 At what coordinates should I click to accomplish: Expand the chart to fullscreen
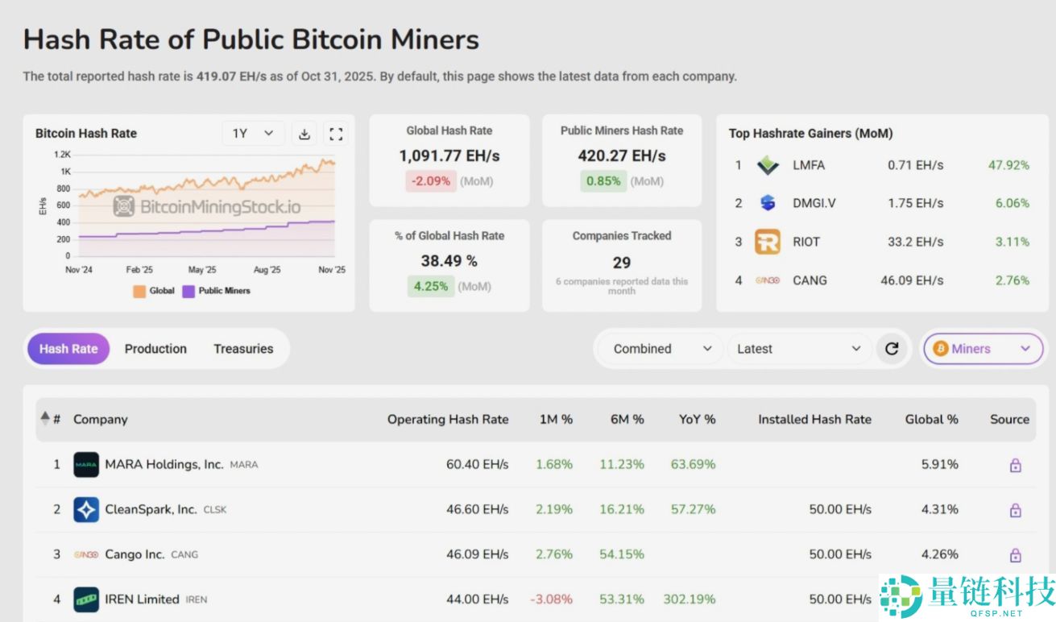[x=335, y=134]
